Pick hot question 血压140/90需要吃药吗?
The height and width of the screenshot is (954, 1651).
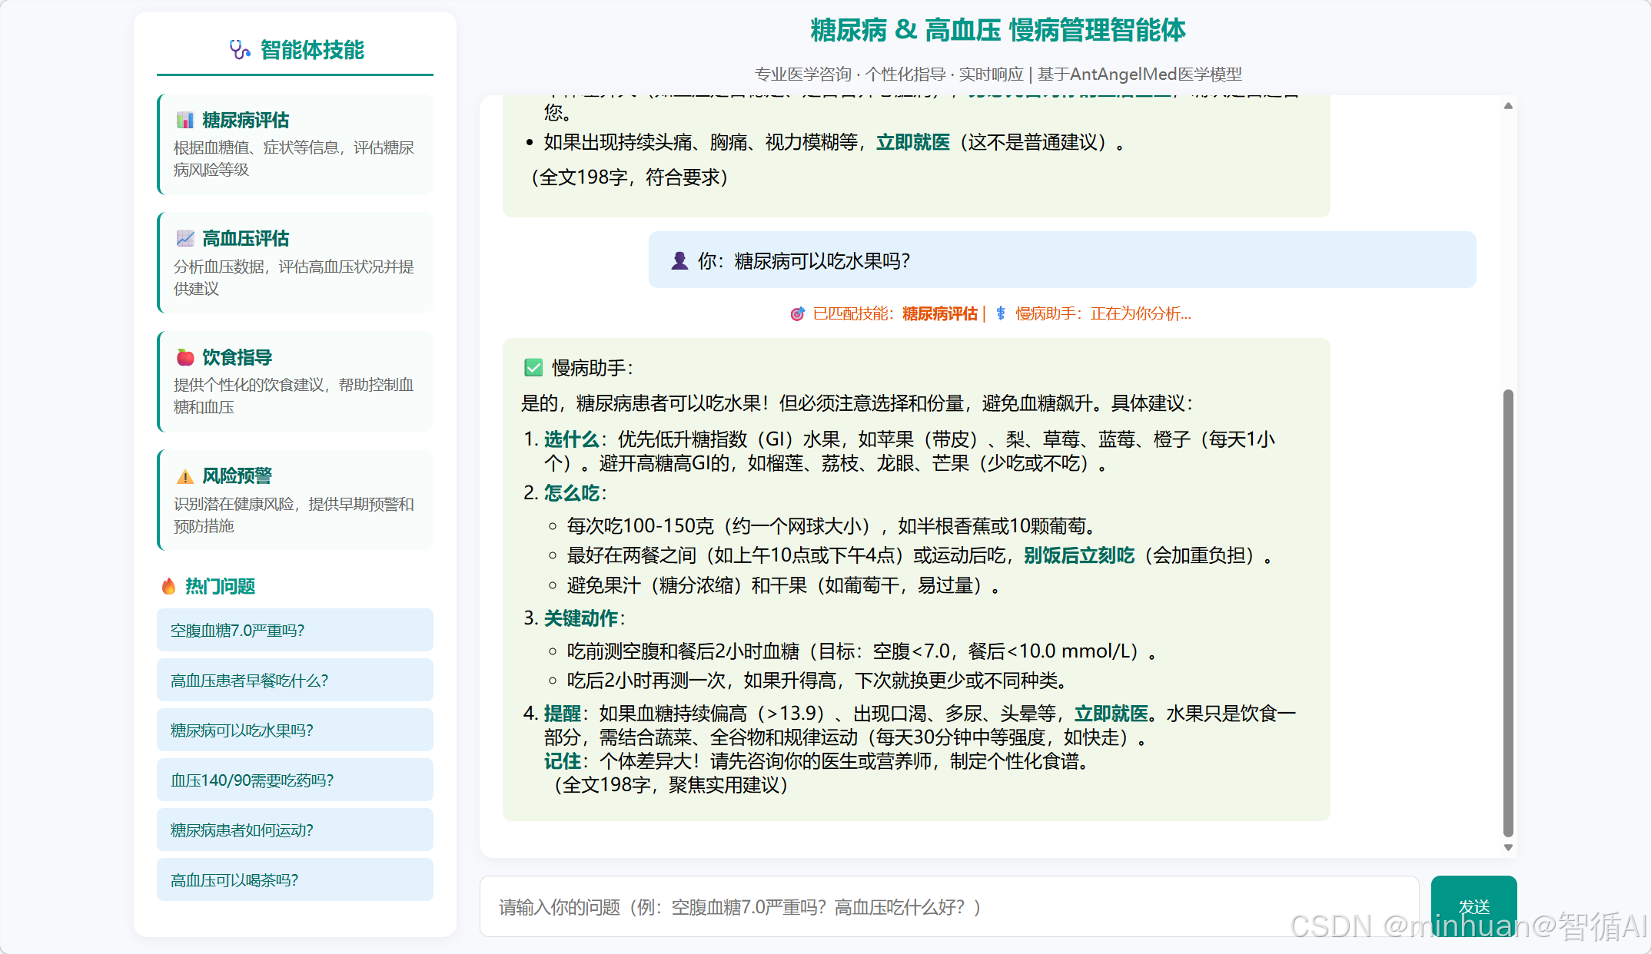point(295,780)
